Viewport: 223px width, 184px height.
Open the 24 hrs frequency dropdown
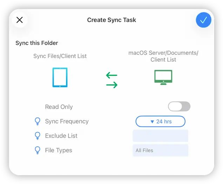(x=160, y=121)
